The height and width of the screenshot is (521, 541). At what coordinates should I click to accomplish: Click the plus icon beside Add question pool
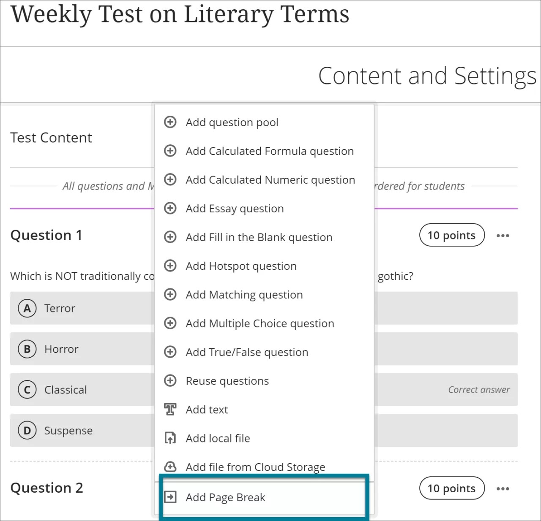tap(170, 122)
